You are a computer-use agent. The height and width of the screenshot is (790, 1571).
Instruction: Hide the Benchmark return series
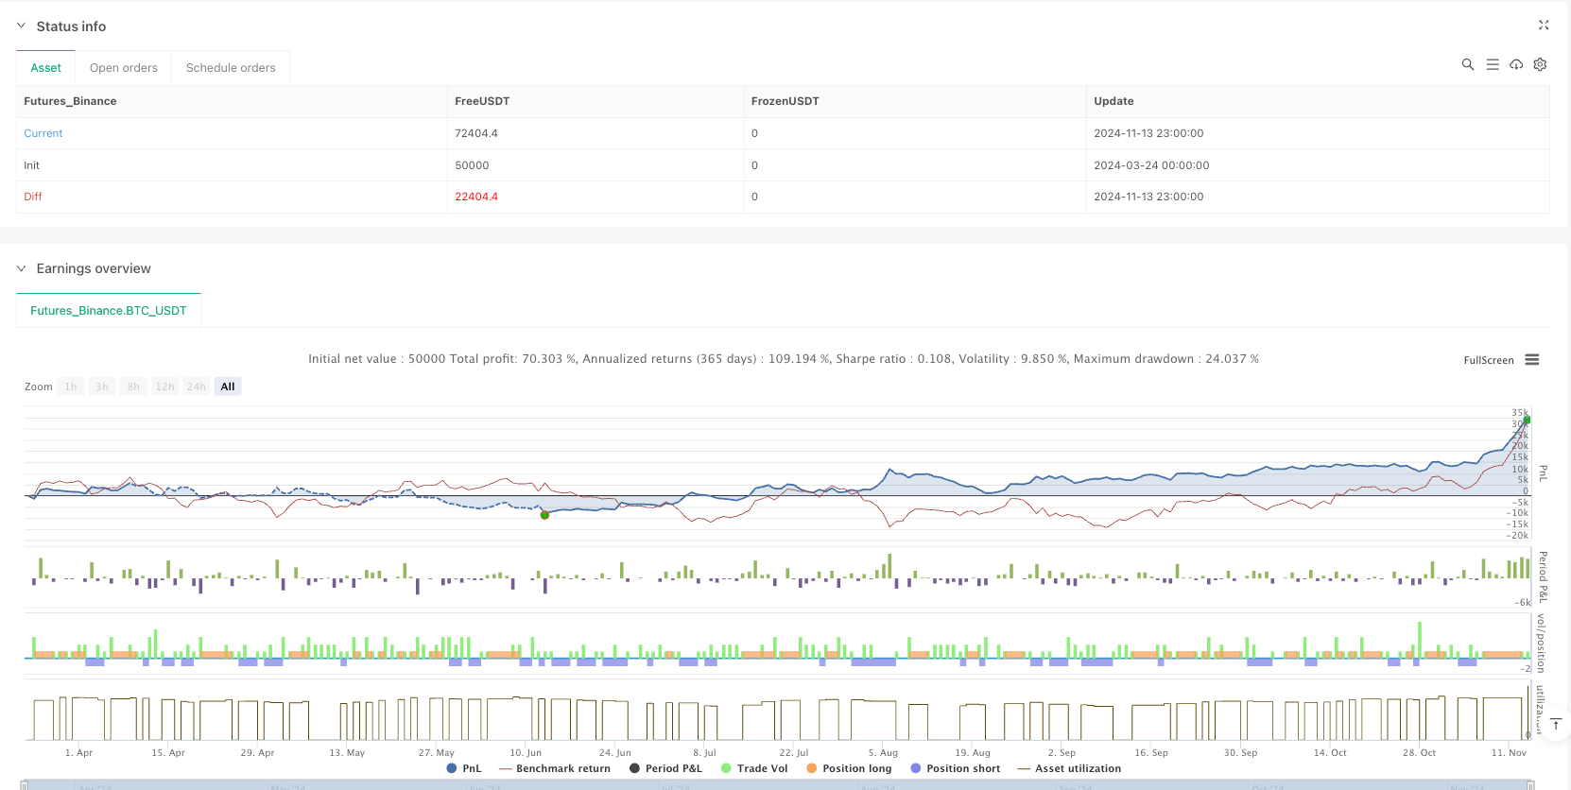(555, 768)
